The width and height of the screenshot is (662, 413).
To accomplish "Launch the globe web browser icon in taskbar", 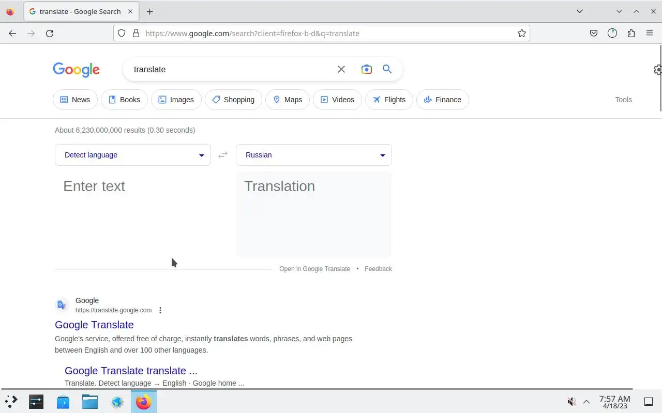I will coord(117,401).
